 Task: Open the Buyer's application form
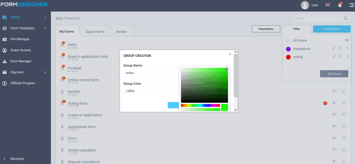pos(88,56)
